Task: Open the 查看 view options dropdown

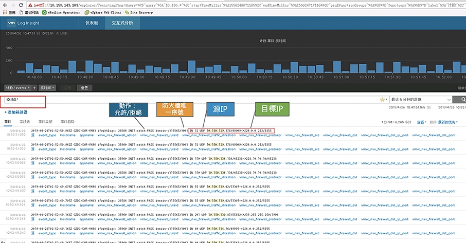Action: 421,122
